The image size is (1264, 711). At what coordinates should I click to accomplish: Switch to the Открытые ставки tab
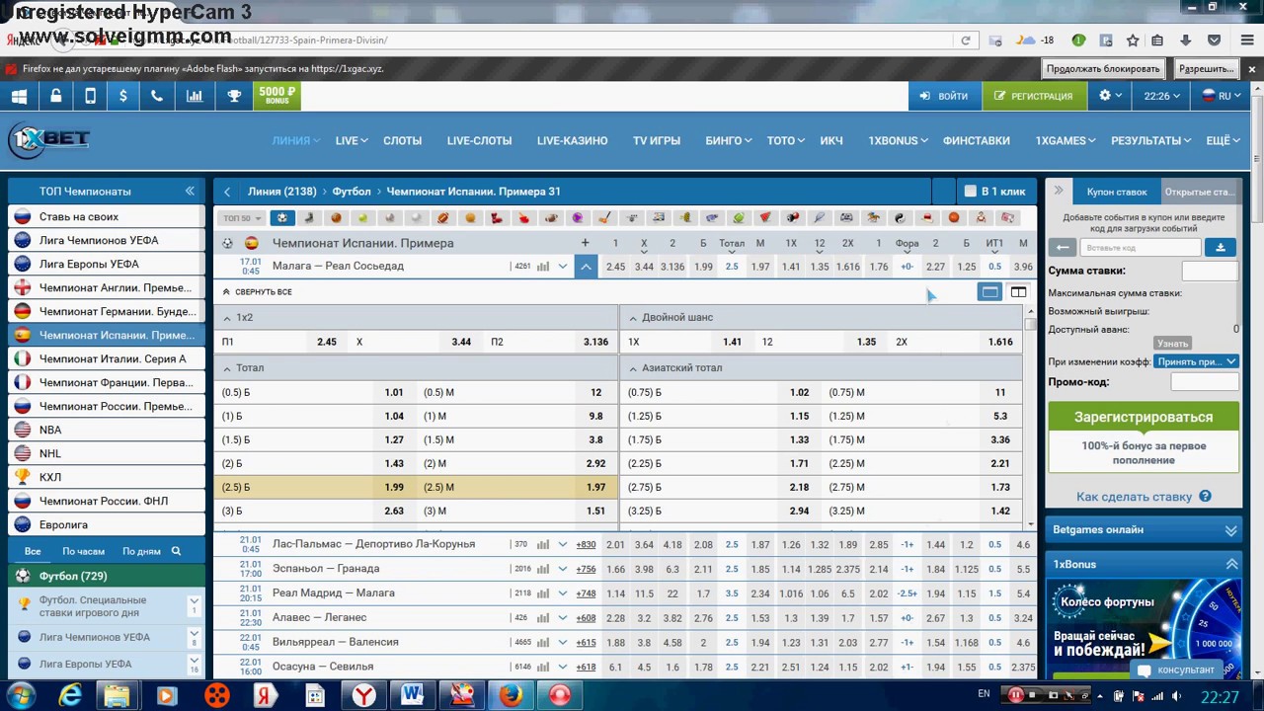click(x=1200, y=192)
